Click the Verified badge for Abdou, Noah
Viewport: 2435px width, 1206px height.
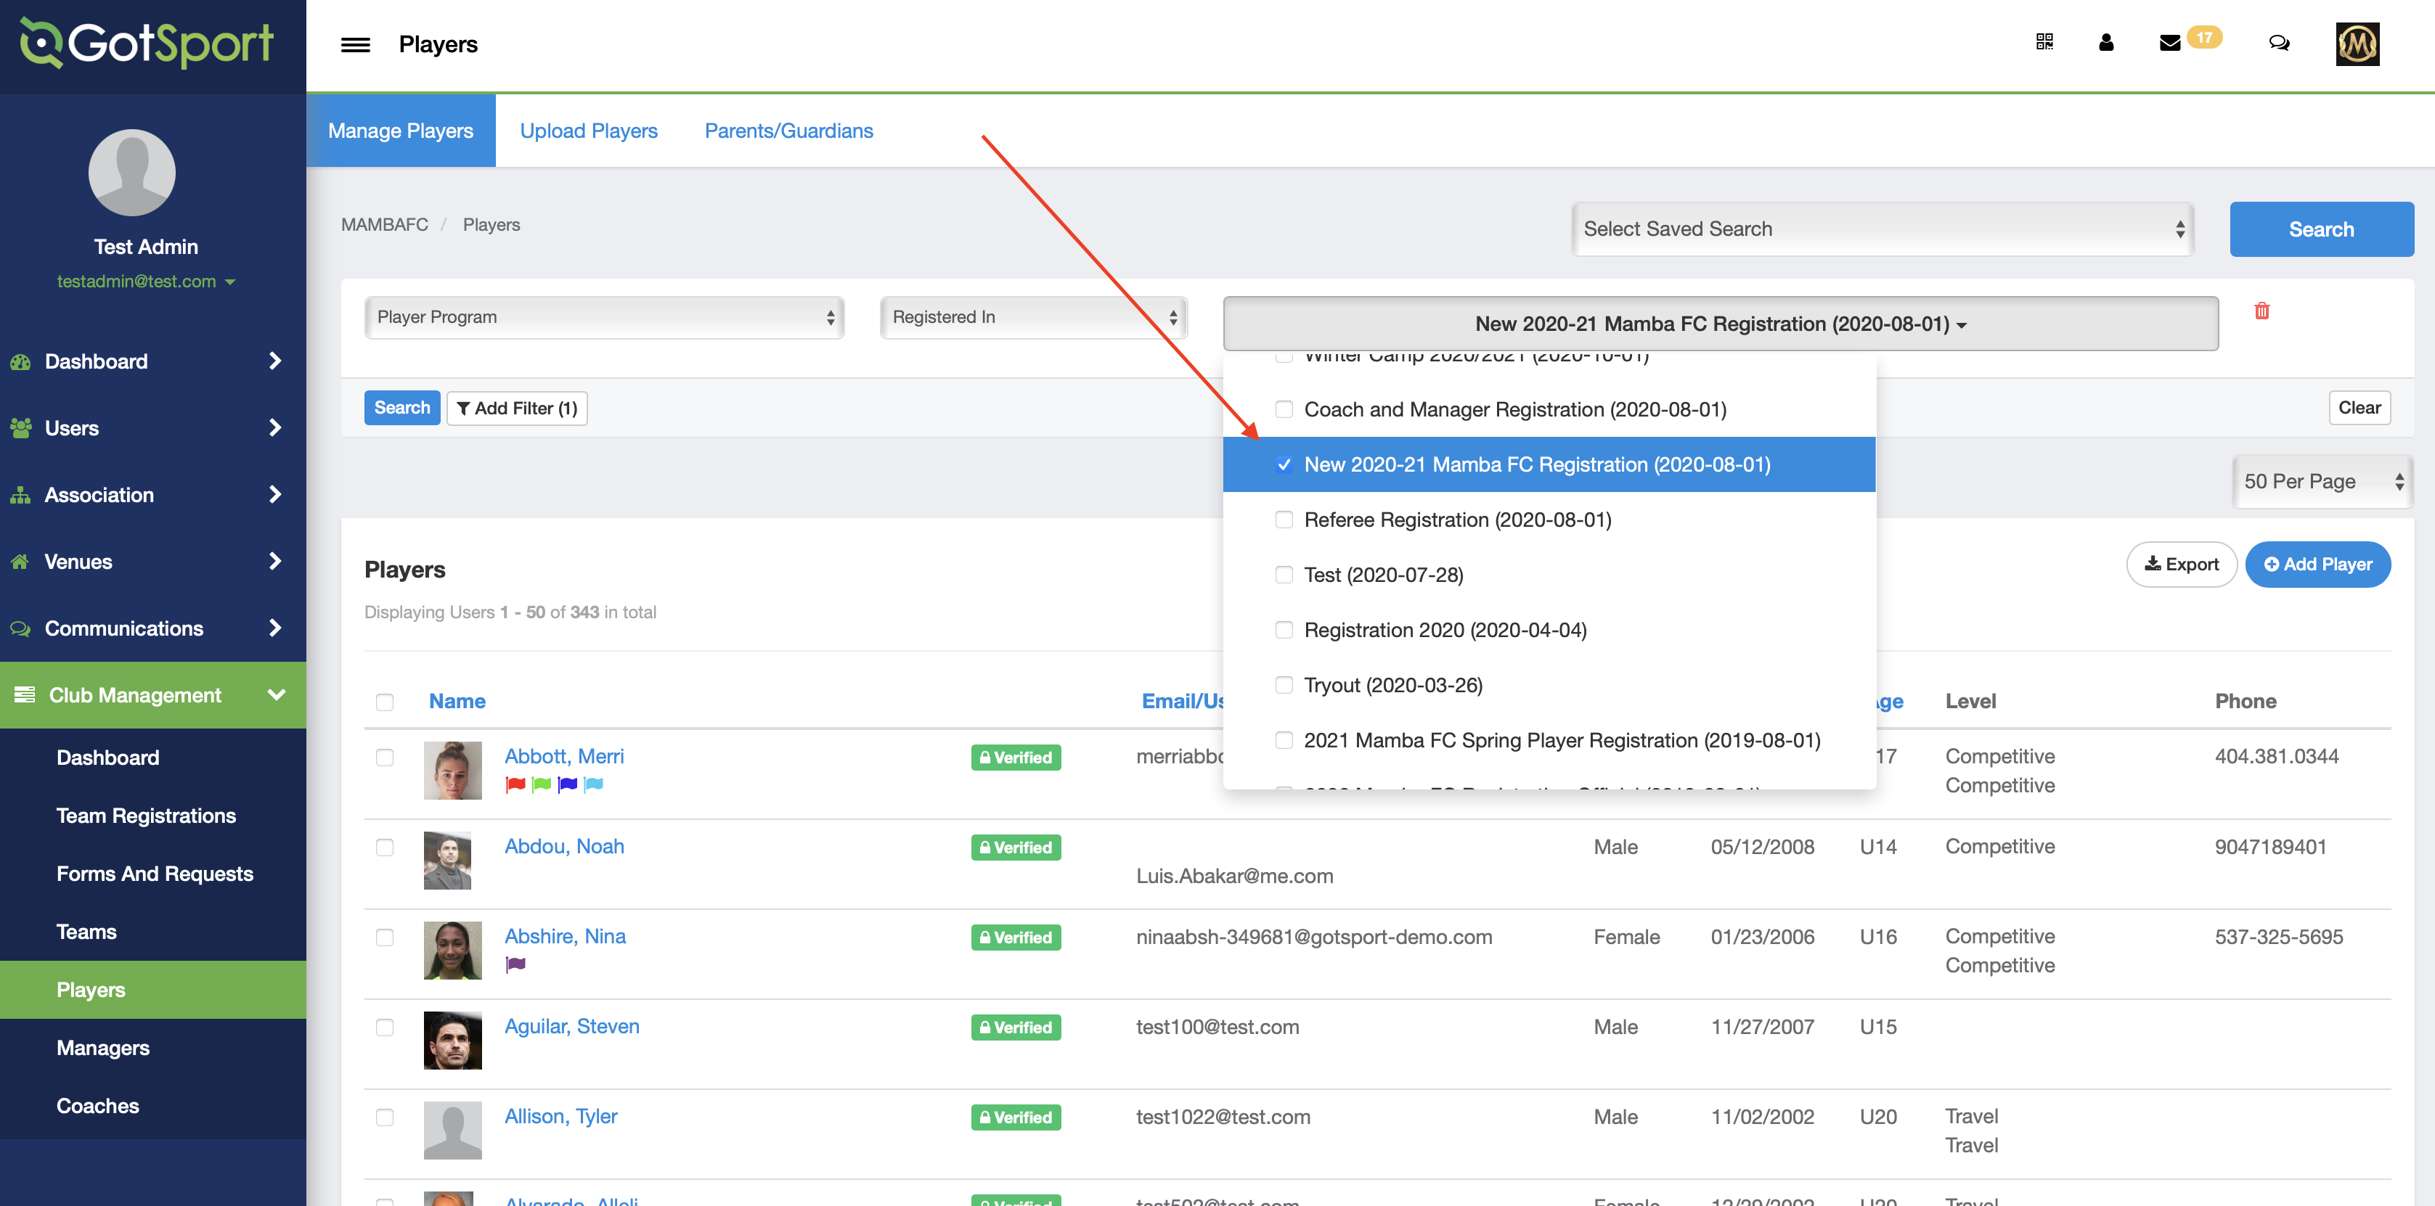click(x=1015, y=847)
